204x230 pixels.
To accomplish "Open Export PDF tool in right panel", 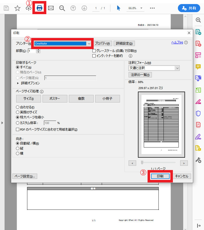I will pyautogui.click(x=198, y=32).
